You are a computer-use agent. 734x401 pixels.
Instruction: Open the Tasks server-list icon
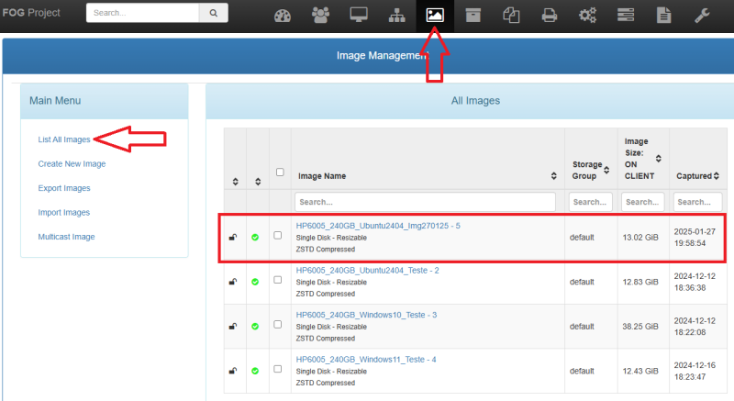(x=626, y=16)
